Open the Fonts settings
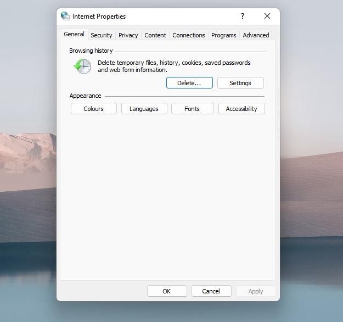Image resolution: width=343 pixels, height=322 pixels. (192, 109)
